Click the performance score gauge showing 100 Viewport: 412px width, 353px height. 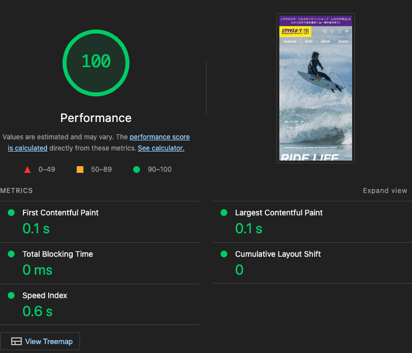point(96,63)
